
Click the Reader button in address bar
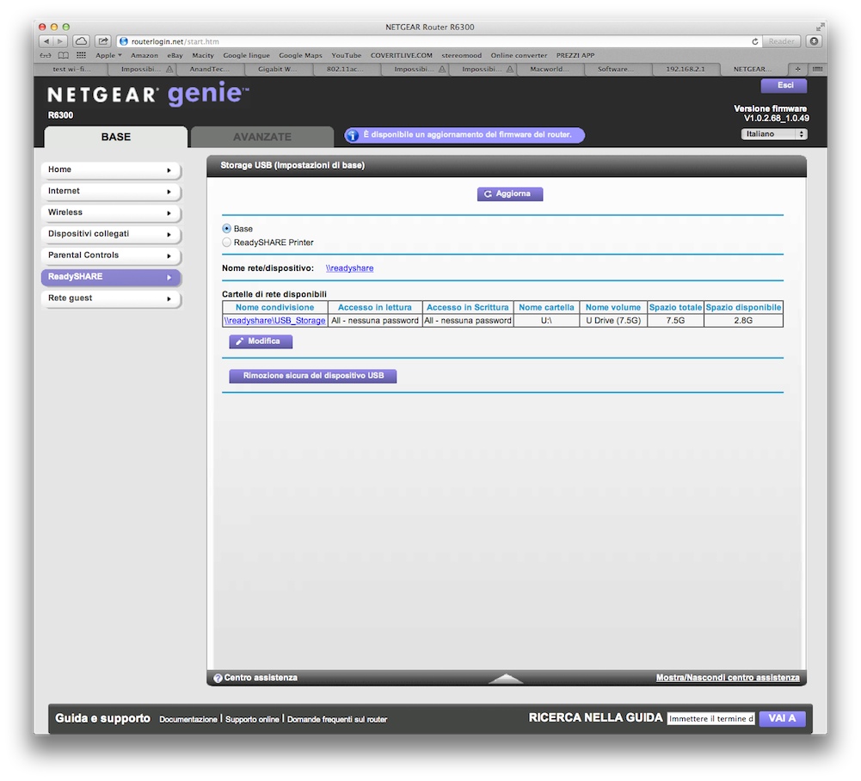[781, 41]
